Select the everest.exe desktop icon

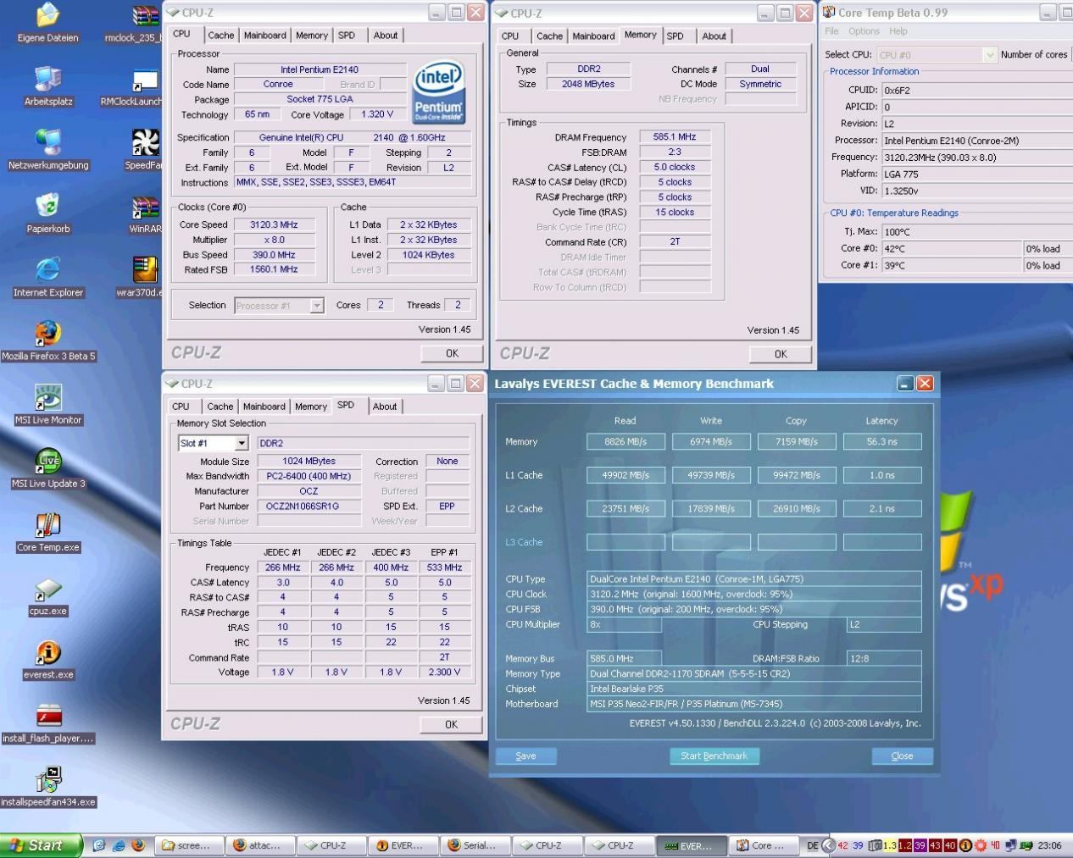click(48, 660)
